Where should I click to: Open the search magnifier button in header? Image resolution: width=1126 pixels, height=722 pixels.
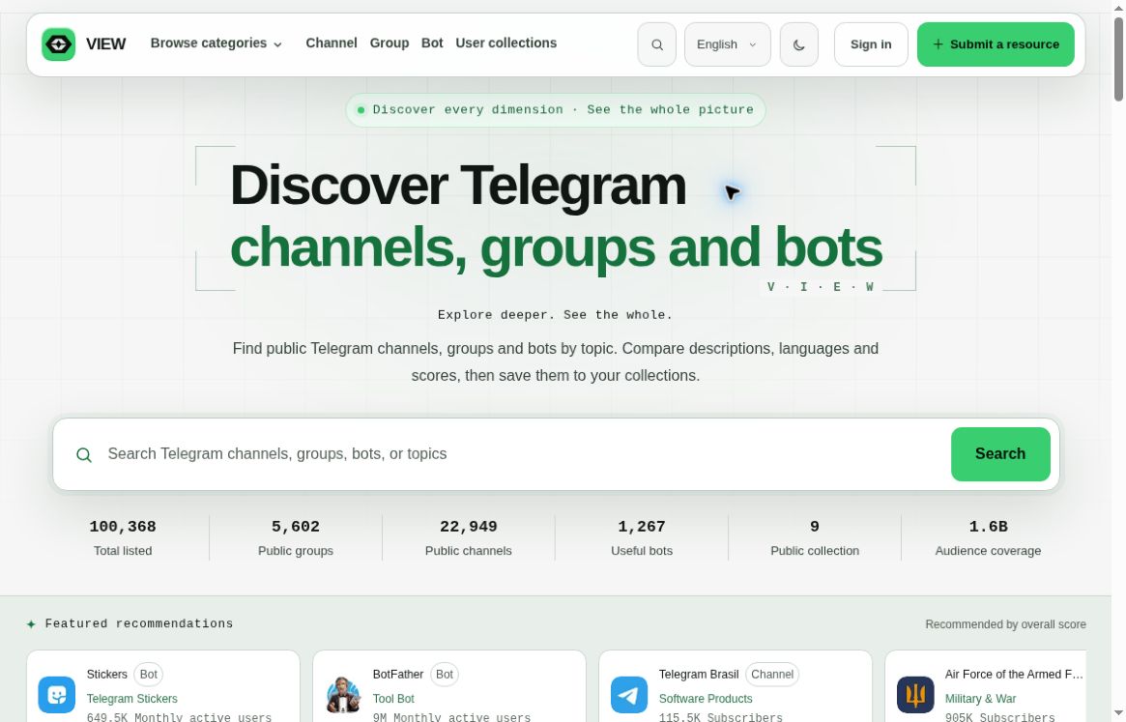click(x=656, y=44)
